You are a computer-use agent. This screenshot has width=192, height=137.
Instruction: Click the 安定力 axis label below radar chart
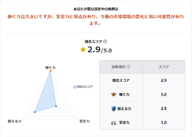[84, 121]
